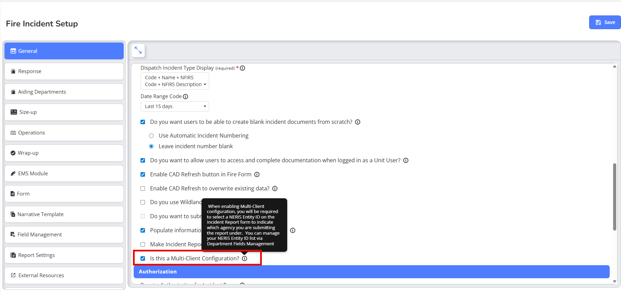
Task: Click the scroll down arrow of settings panel
Action: click(614, 281)
